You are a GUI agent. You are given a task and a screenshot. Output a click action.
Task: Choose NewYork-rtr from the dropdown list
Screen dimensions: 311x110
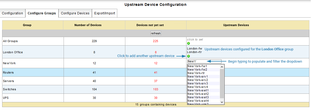click(x=196, y=73)
